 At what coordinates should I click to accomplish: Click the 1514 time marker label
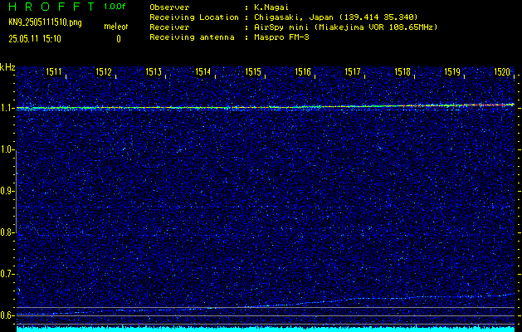click(x=203, y=71)
